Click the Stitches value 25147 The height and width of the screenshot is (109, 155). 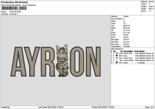(151, 2)
